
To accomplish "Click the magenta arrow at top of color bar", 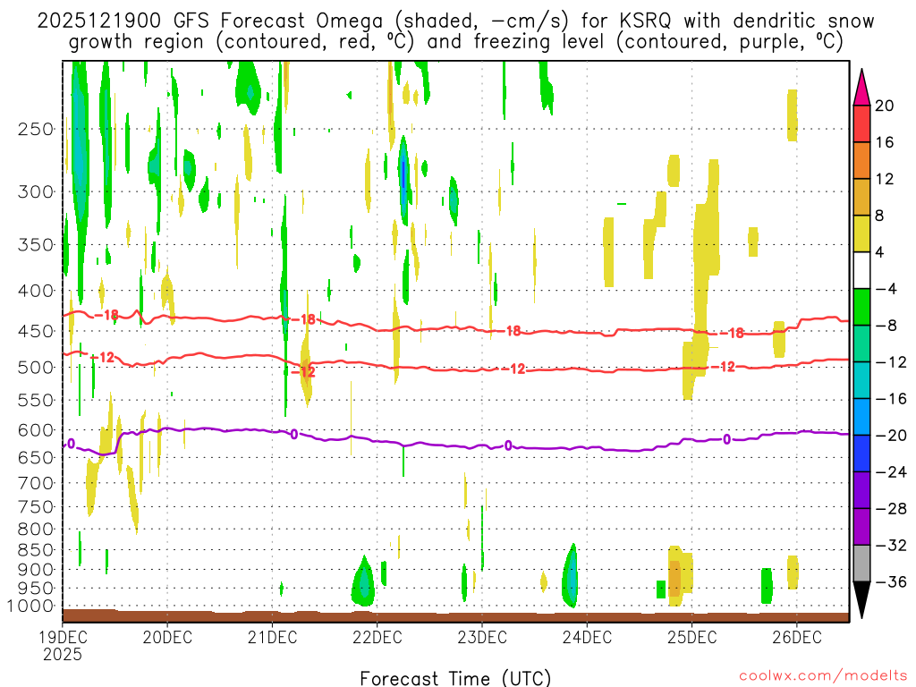I will (861, 87).
